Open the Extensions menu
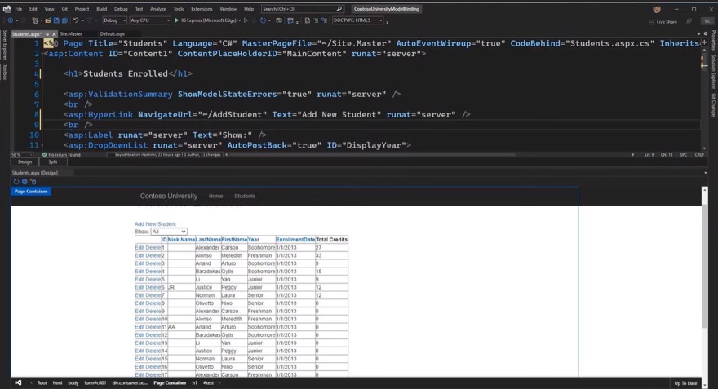Screen dimensions: 718x389 pos(202,9)
